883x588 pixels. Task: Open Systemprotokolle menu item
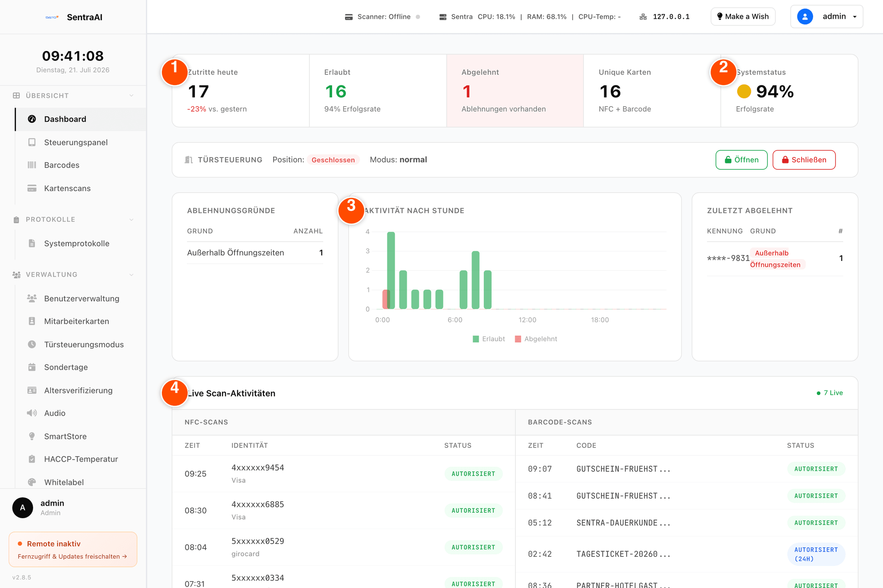pos(81,243)
